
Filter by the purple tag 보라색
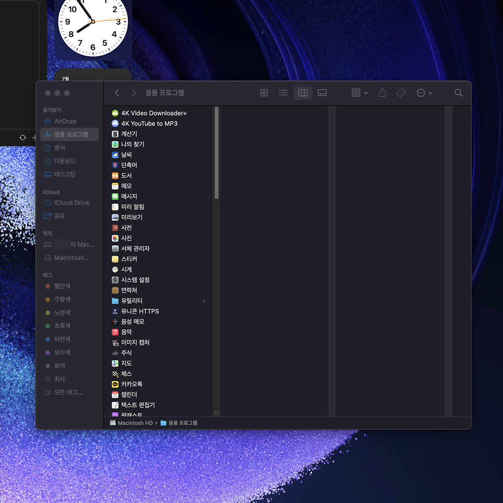[x=69, y=352]
